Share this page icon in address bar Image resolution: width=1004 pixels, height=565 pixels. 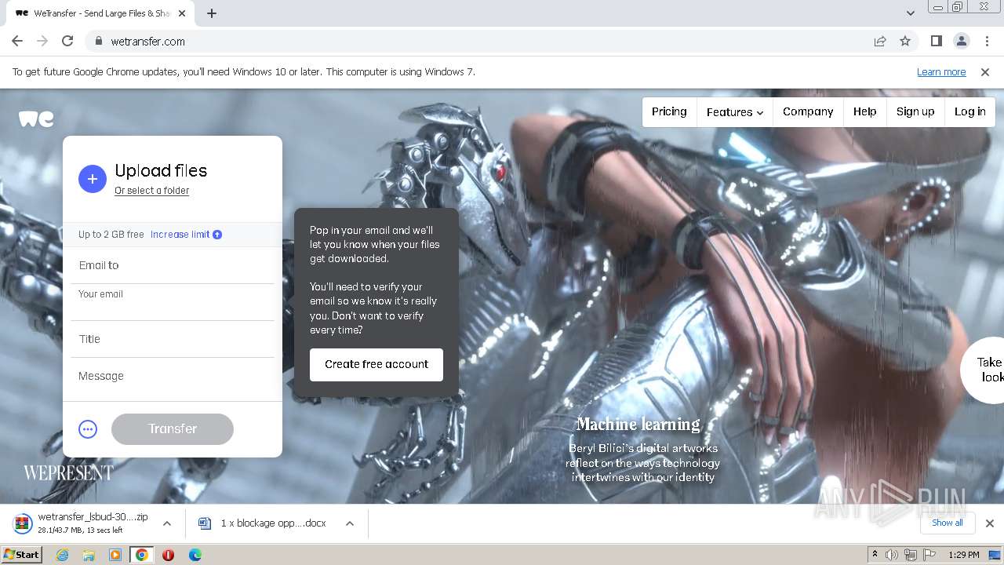[880, 41]
